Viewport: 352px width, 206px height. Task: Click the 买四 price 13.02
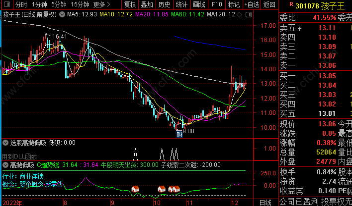pos(327,104)
